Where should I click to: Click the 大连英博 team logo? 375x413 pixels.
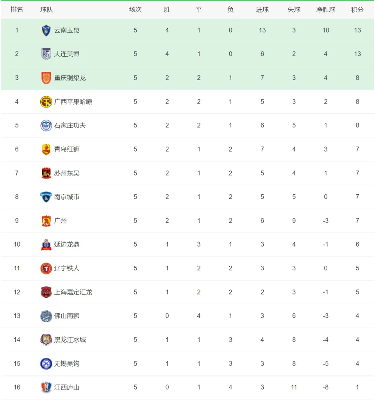[x=46, y=54]
